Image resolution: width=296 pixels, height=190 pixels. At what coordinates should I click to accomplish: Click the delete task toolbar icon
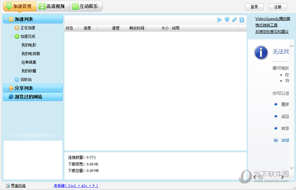(242, 20)
